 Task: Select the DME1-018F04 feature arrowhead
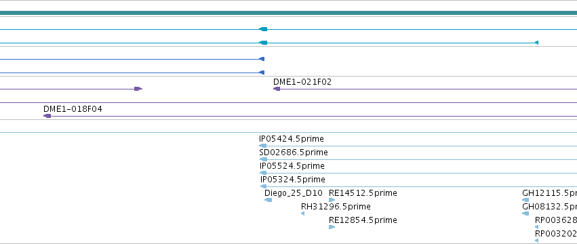tap(47, 116)
